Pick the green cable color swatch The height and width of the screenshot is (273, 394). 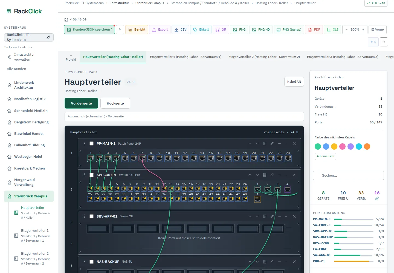[318, 147]
